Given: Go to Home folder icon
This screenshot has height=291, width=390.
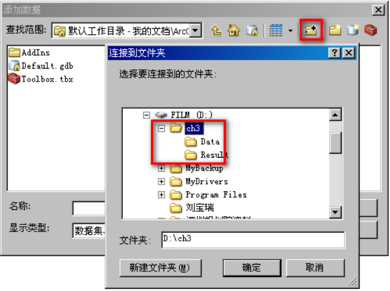Looking at the screenshot, I should (x=234, y=30).
